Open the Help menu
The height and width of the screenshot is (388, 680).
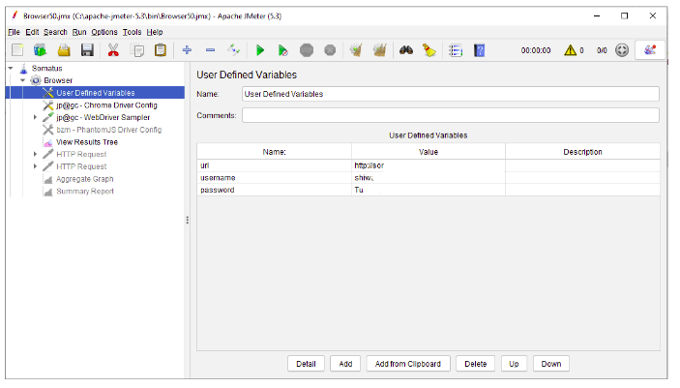[x=155, y=32]
